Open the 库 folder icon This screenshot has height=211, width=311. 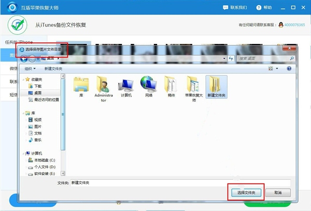81,87
